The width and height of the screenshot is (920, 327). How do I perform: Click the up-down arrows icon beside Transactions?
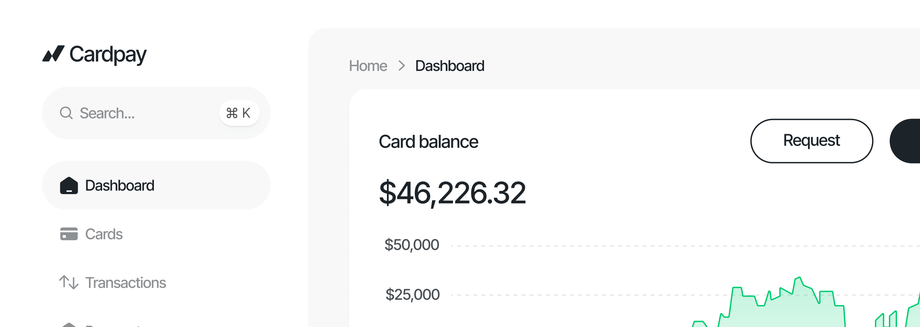pos(68,282)
